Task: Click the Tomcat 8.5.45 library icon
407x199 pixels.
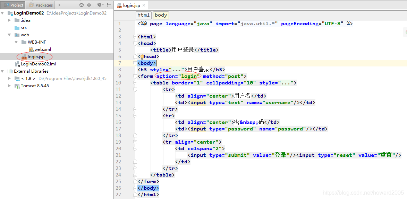Action: 17,85
